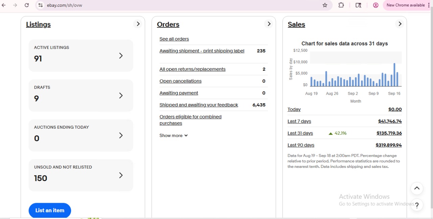
Task: Open the help question mark icon
Action: (417, 205)
